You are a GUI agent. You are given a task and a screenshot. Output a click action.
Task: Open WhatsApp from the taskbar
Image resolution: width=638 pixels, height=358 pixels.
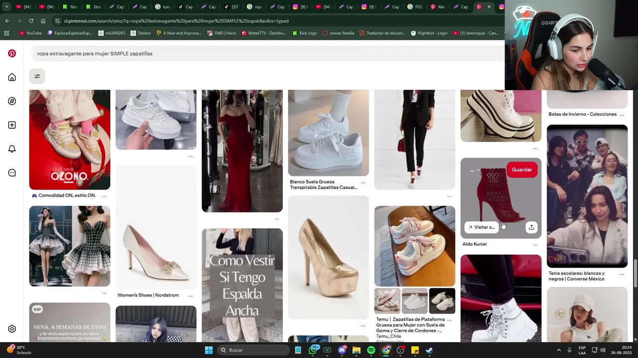313,350
